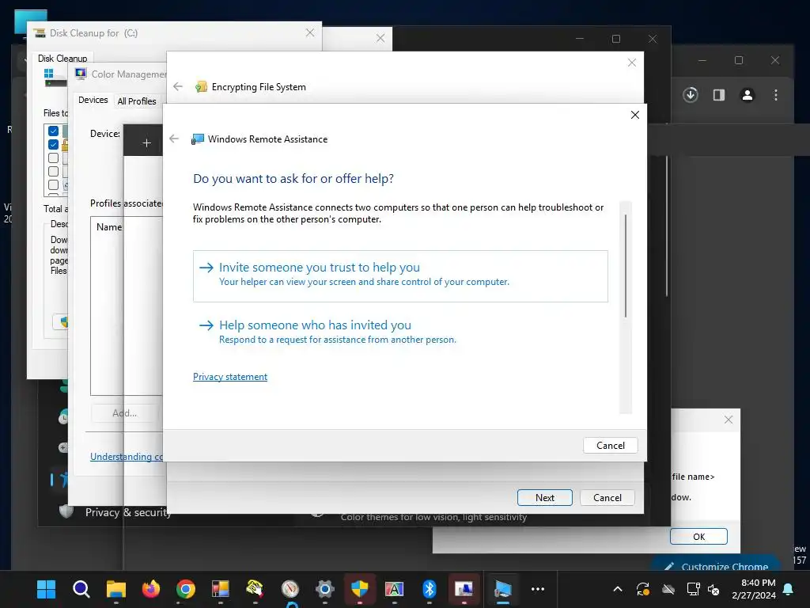Screen dimensions: 810x608
Task: Close the Disk Cleanup for (C:) window
Action: (x=309, y=32)
